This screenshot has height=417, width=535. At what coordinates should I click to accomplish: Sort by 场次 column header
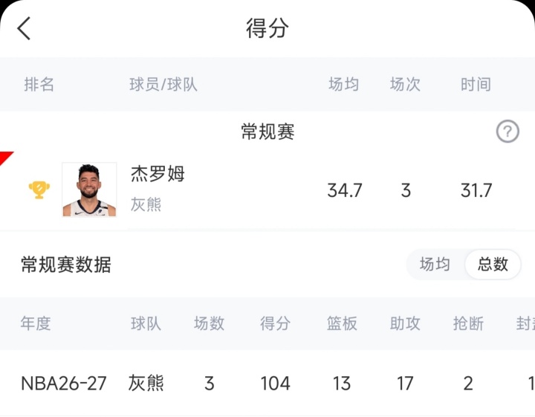(x=405, y=84)
